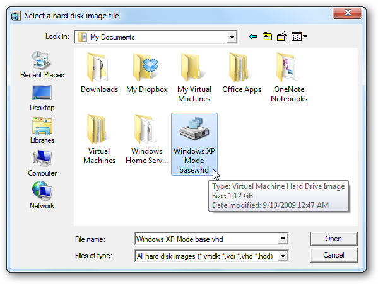
Task: Expand the File name dropdown arrow
Action: tap(283, 239)
